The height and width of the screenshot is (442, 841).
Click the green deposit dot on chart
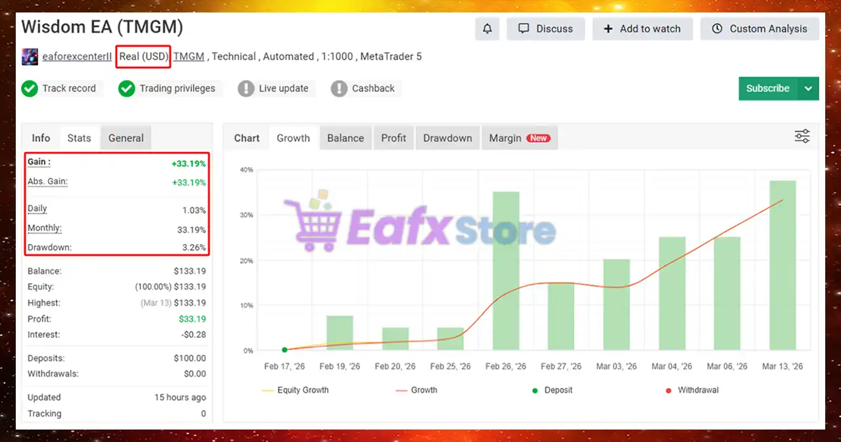(284, 350)
